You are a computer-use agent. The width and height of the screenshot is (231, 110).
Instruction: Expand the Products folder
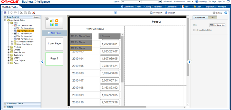[9, 47]
